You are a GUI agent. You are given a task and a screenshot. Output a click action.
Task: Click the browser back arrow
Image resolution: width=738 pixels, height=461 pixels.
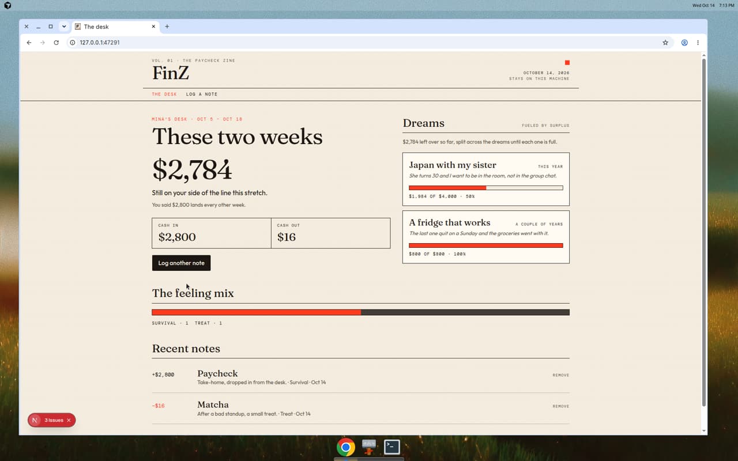(x=29, y=43)
